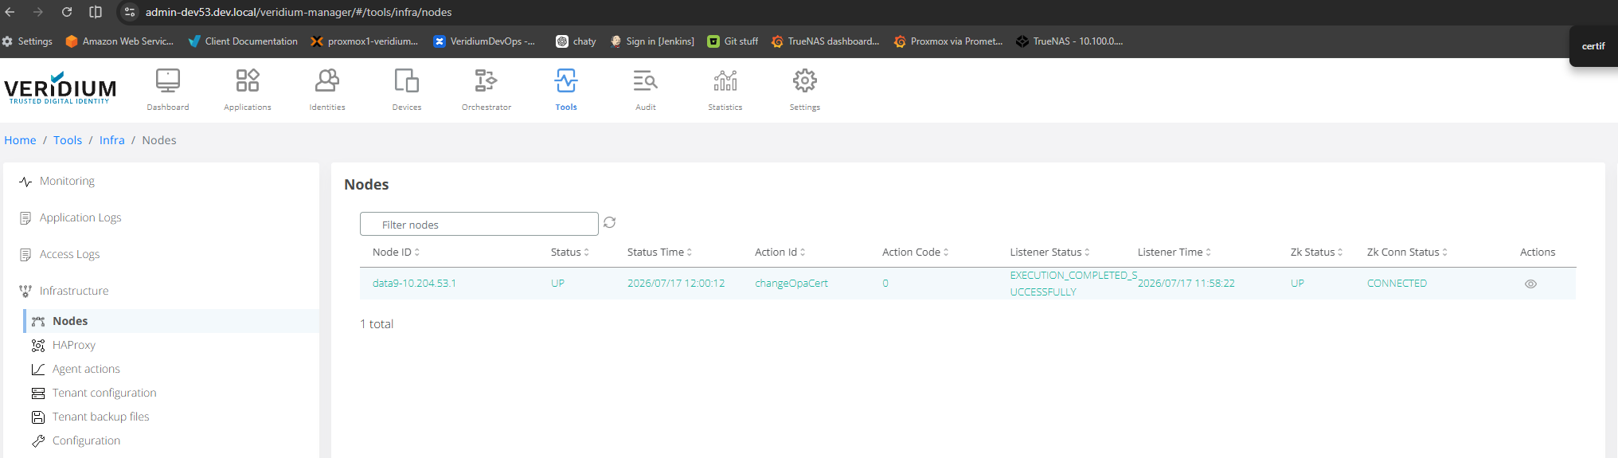Sort table by Listener Time
Screen dimensions: 1618x458
pos(1174,252)
